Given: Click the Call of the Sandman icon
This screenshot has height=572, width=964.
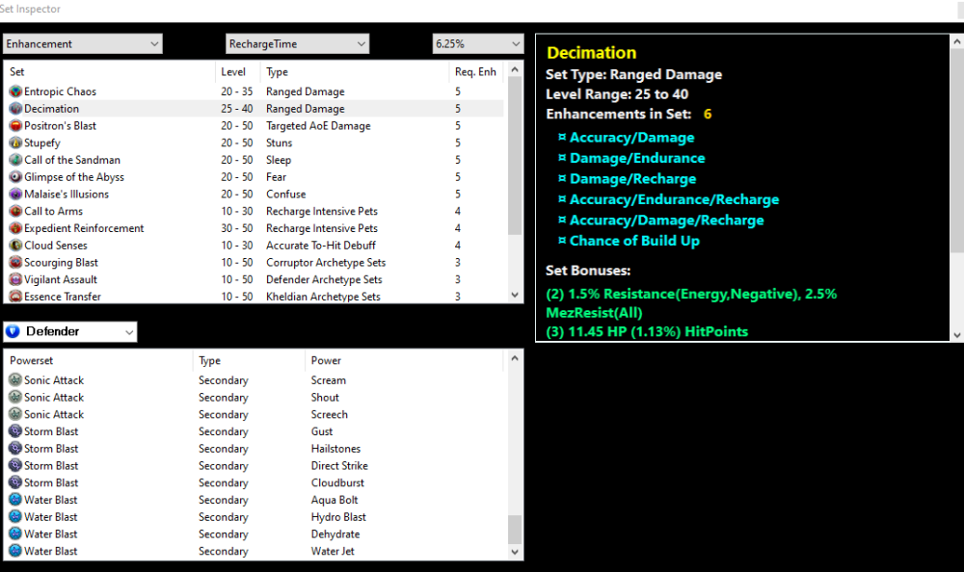Looking at the screenshot, I should coord(15,161).
